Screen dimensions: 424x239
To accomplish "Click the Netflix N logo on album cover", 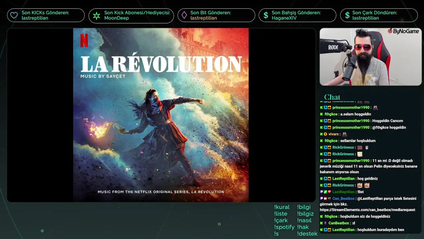I will (x=84, y=40).
